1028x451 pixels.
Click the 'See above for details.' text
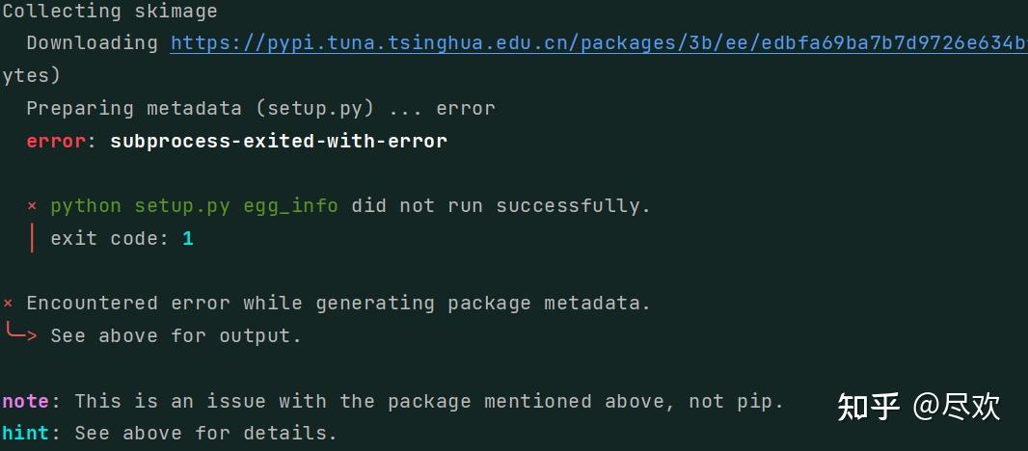205,434
